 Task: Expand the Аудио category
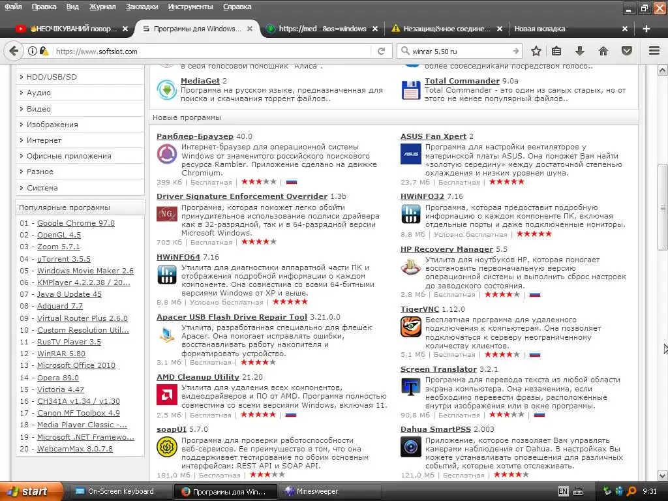coord(80,93)
